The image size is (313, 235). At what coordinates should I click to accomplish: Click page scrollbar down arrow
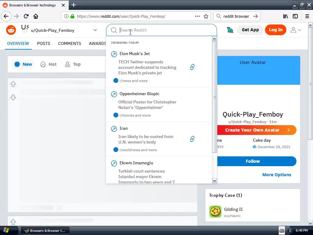(x=311, y=223)
